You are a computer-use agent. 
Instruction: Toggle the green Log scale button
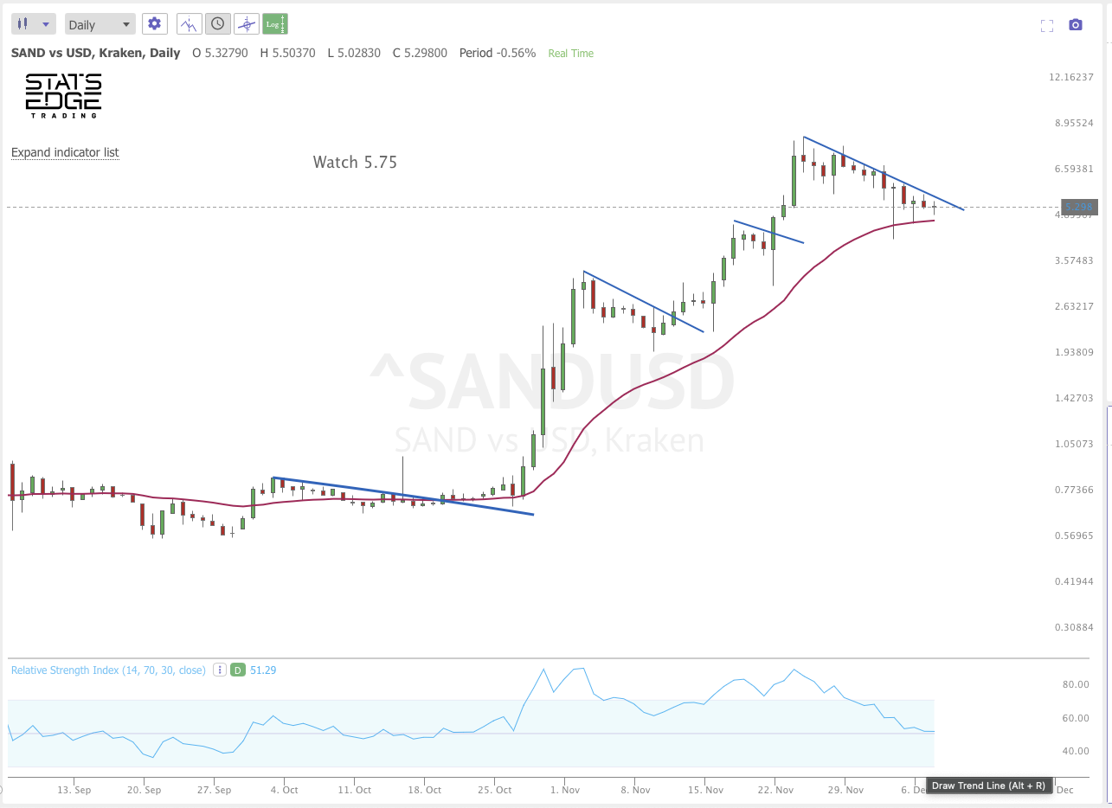pos(274,23)
